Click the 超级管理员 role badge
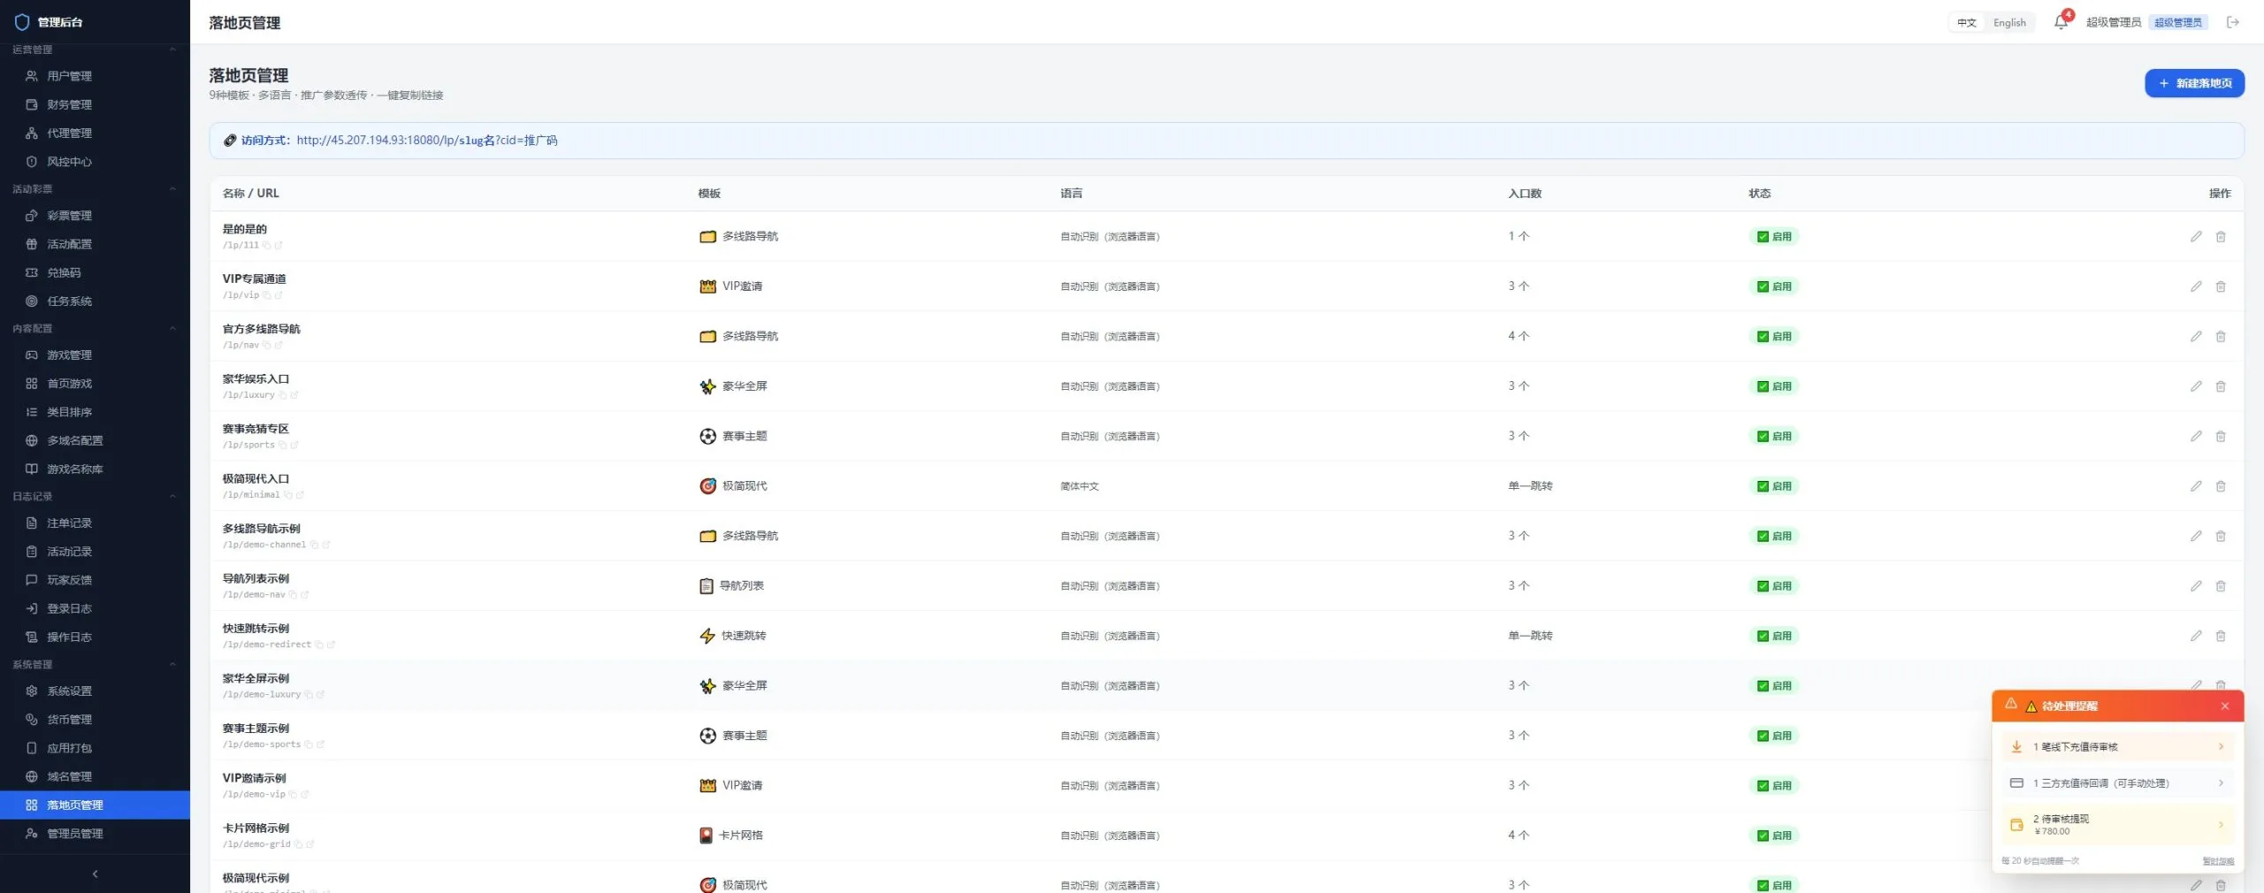 [x=2177, y=22]
